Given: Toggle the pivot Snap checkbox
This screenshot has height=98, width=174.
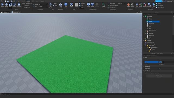Looking at the screenshot, I should [x=53, y=4].
